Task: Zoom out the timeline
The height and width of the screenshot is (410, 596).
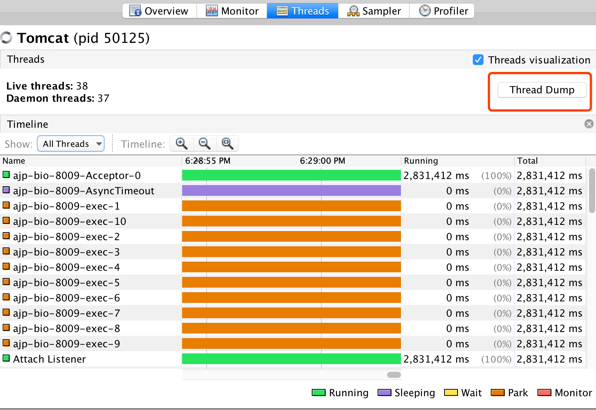Action: (205, 144)
